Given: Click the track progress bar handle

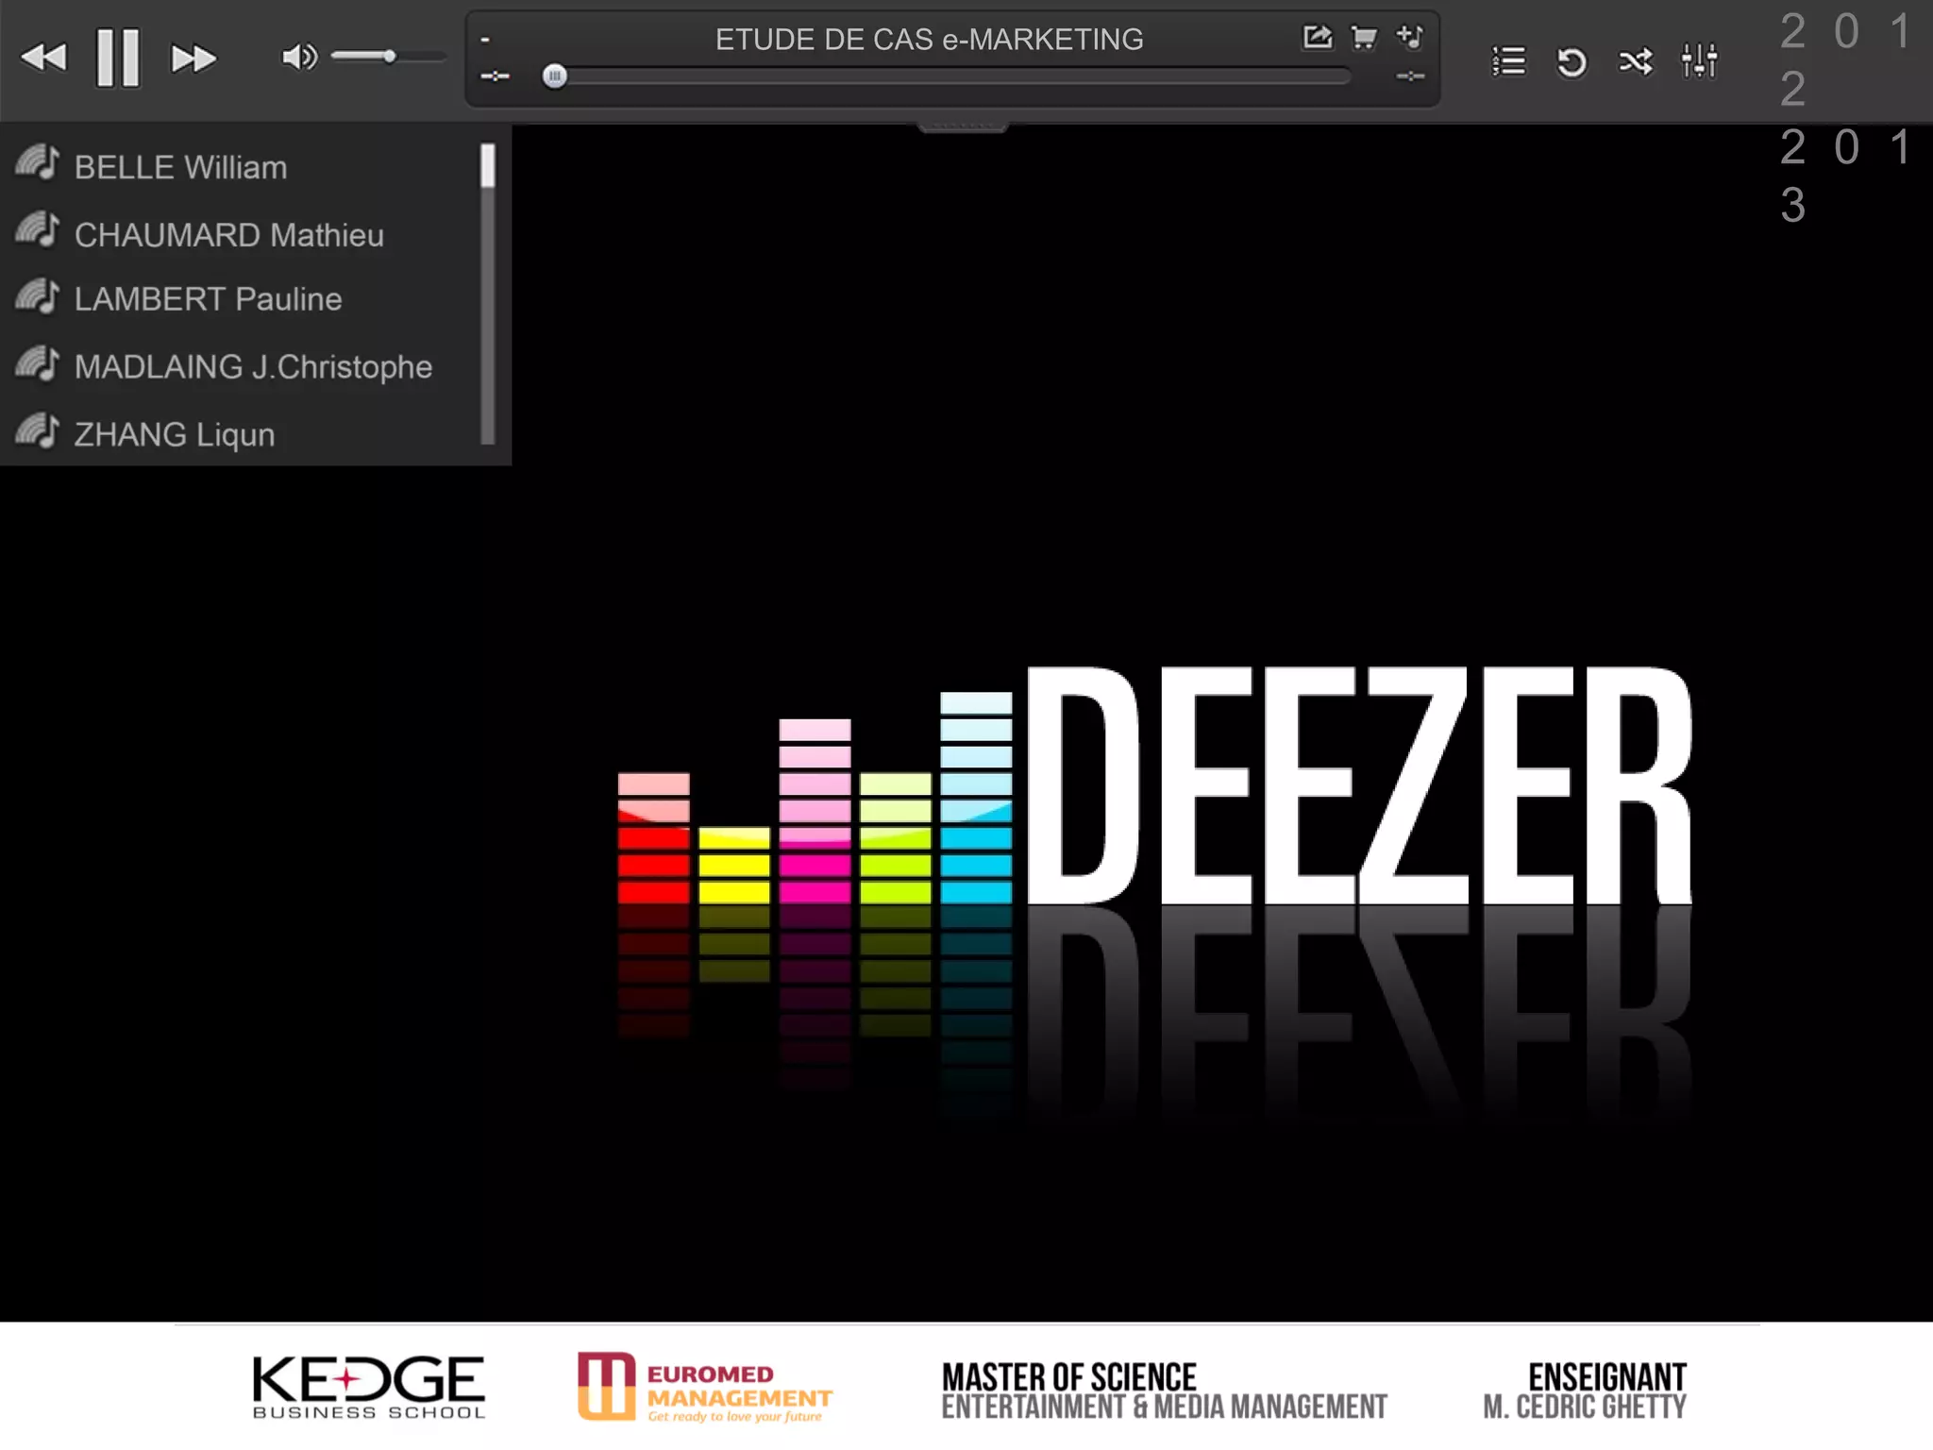Looking at the screenshot, I should coord(555,76).
